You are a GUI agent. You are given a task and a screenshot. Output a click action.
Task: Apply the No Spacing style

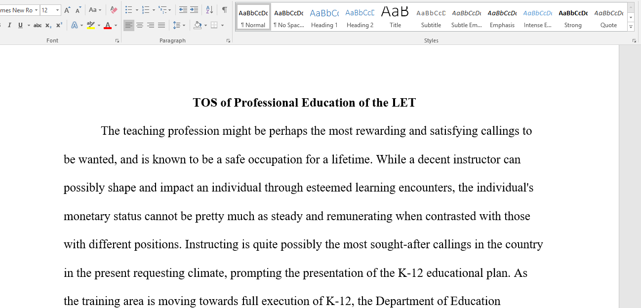click(289, 17)
